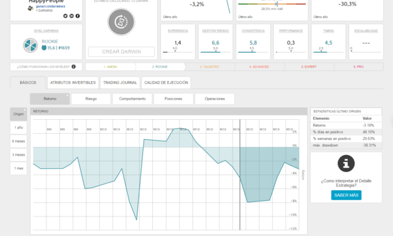The height and width of the screenshot is (236, 393).
Task: Open the Nivel Darwinia label link
Action: [46, 31]
